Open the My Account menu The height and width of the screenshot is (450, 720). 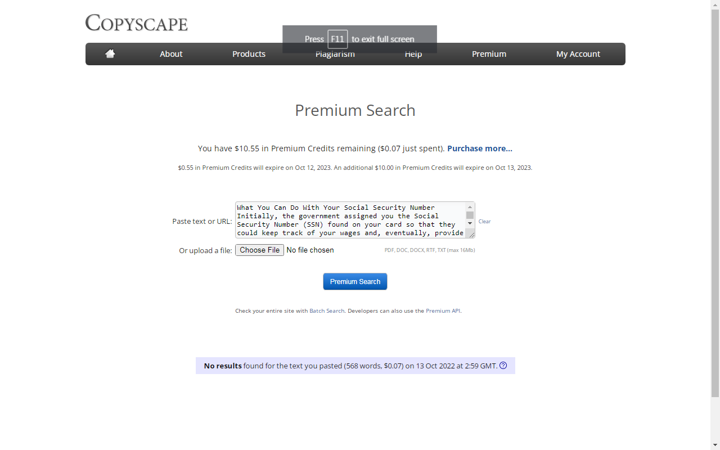pyautogui.click(x=578, y=54)
